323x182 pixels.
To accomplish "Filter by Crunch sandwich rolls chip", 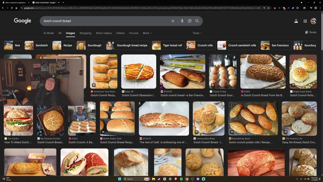I will click(238, 45).
